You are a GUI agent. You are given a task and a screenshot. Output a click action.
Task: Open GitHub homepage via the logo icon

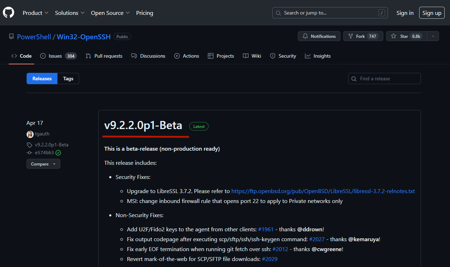[x=8, y=12]
